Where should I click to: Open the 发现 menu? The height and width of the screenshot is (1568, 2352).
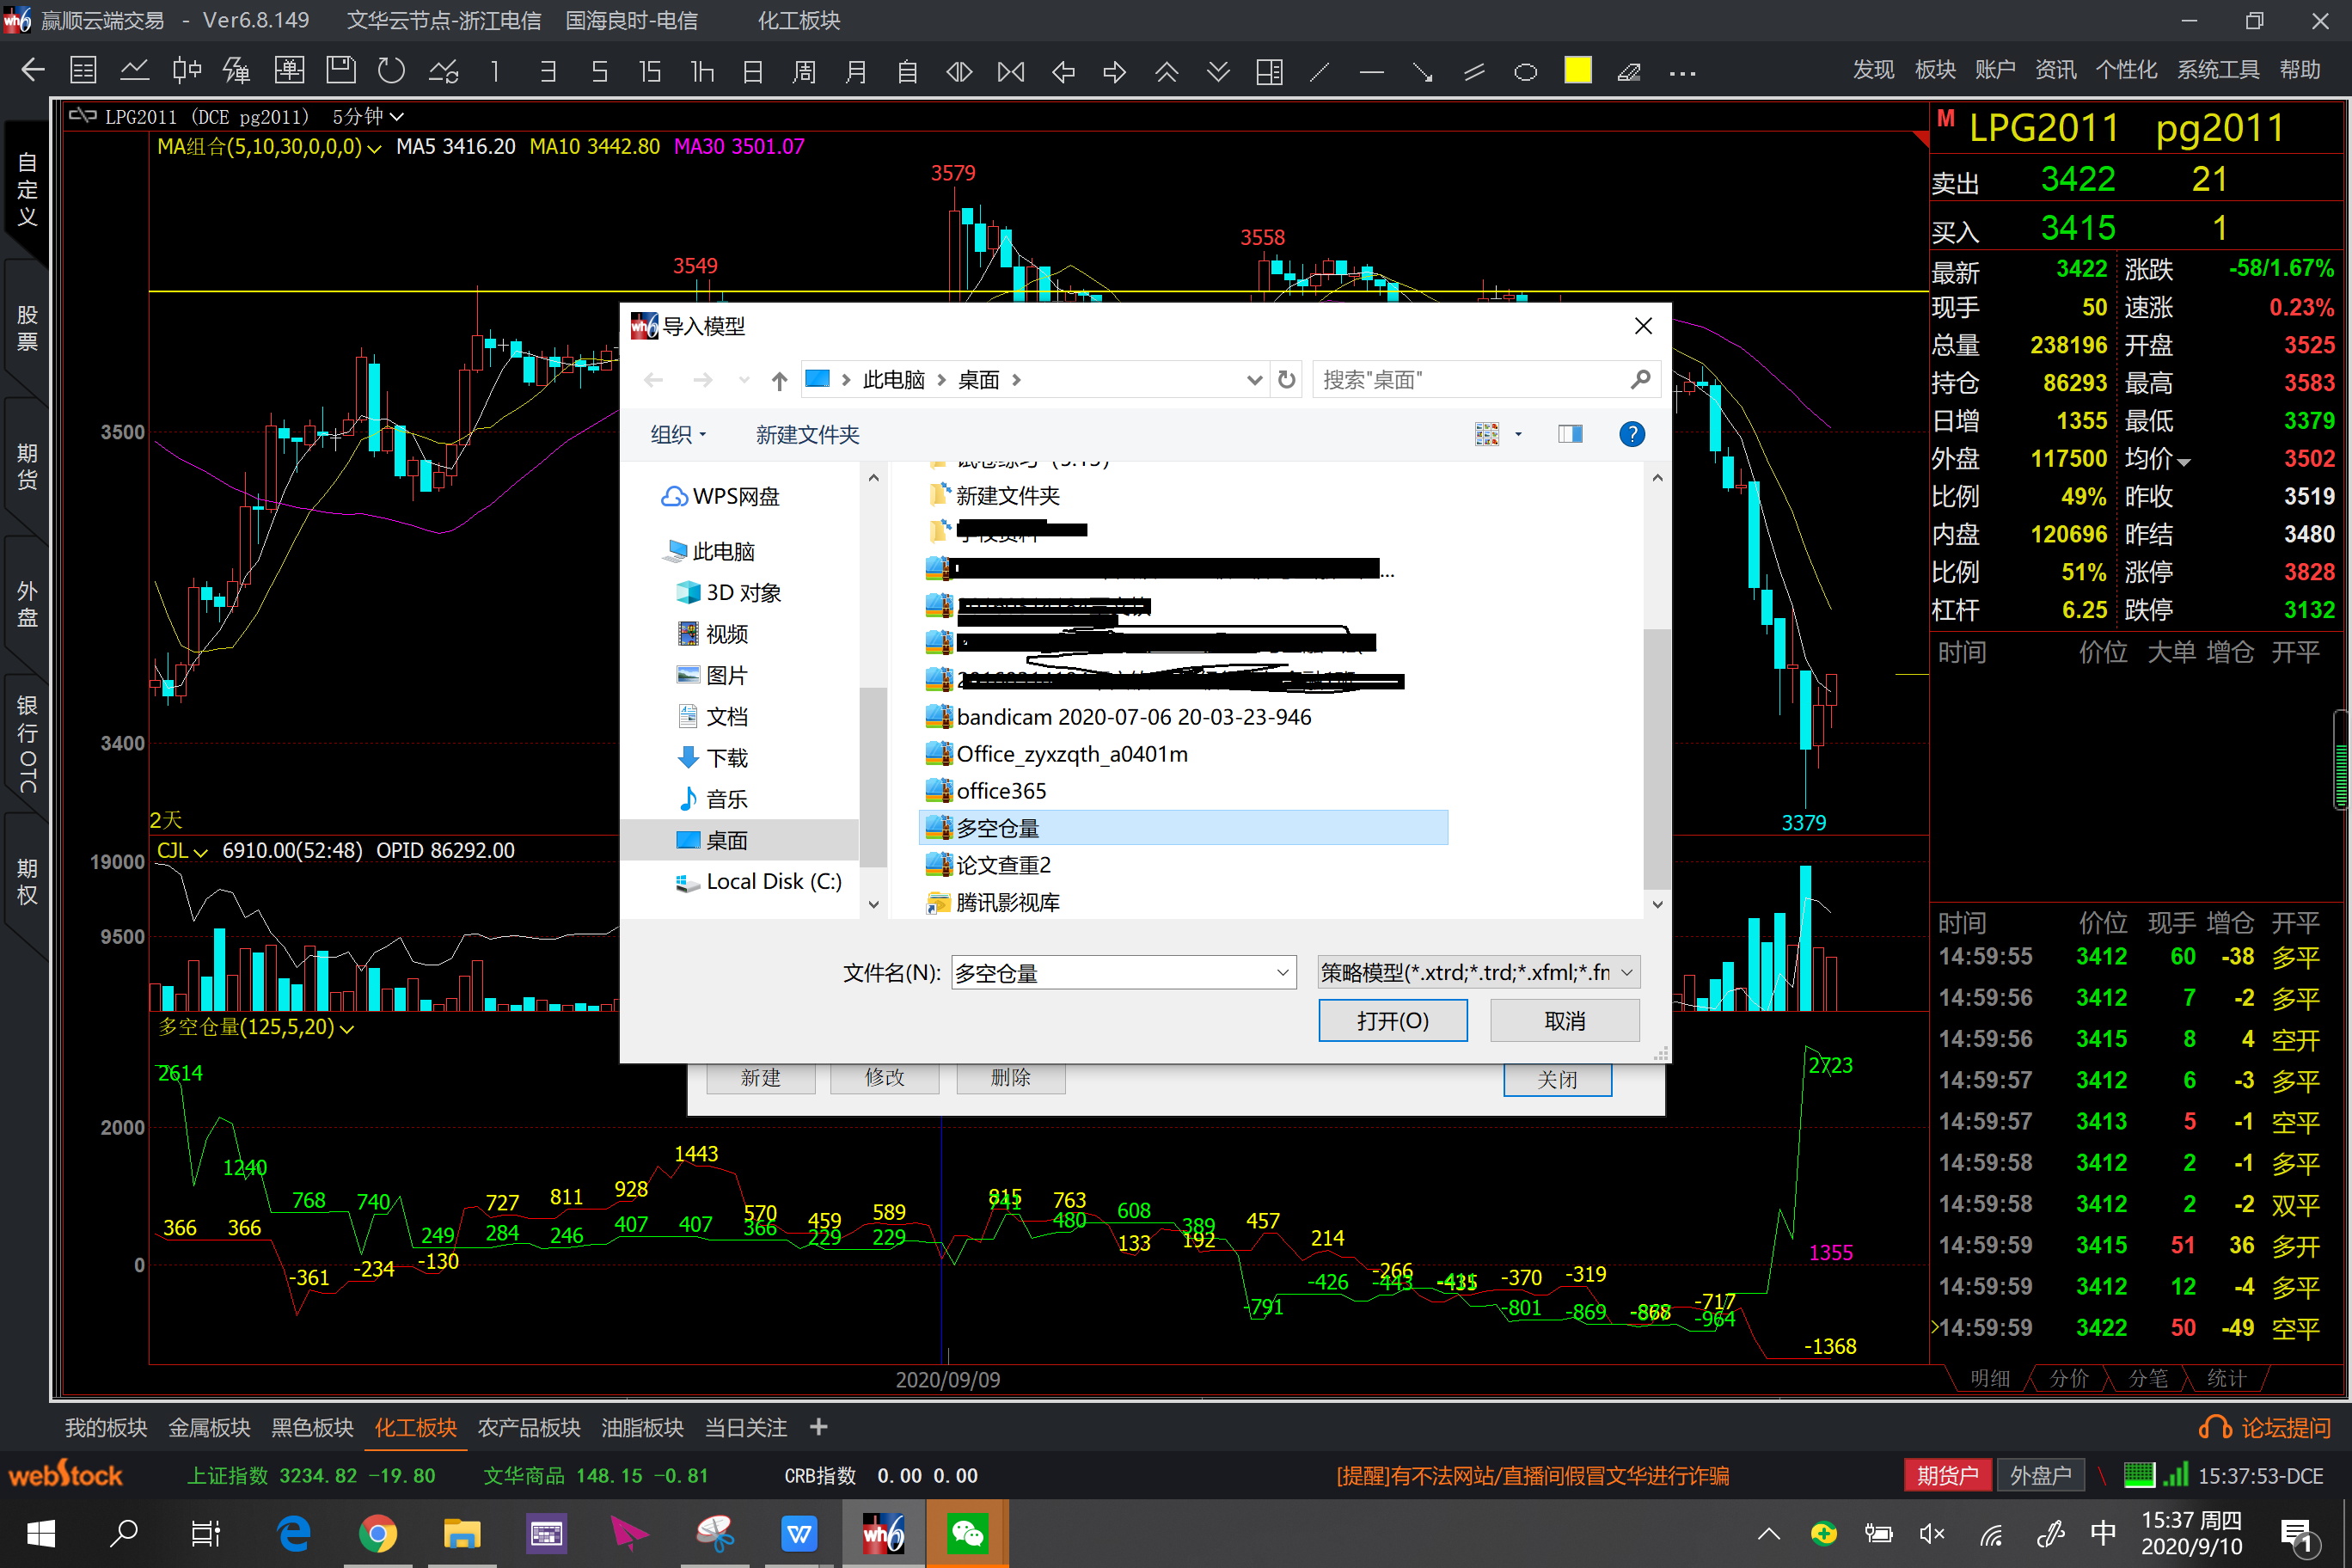coord(1873,70)
